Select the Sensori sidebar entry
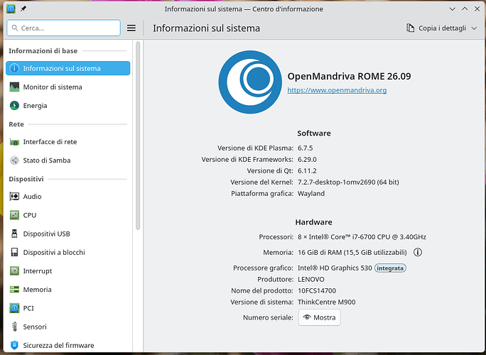 [x=68, y=327]
